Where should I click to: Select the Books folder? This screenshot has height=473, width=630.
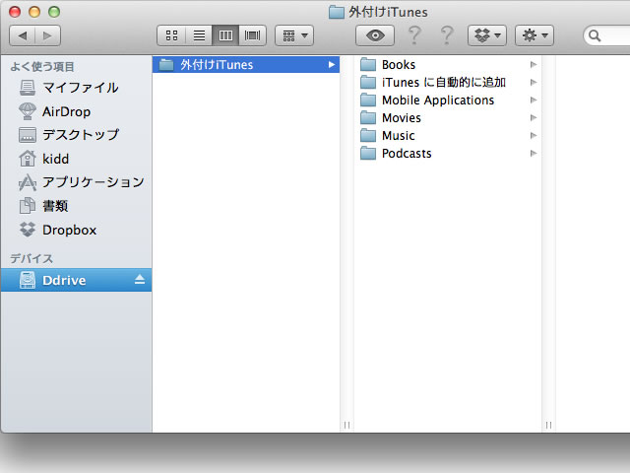coord(448,64)
